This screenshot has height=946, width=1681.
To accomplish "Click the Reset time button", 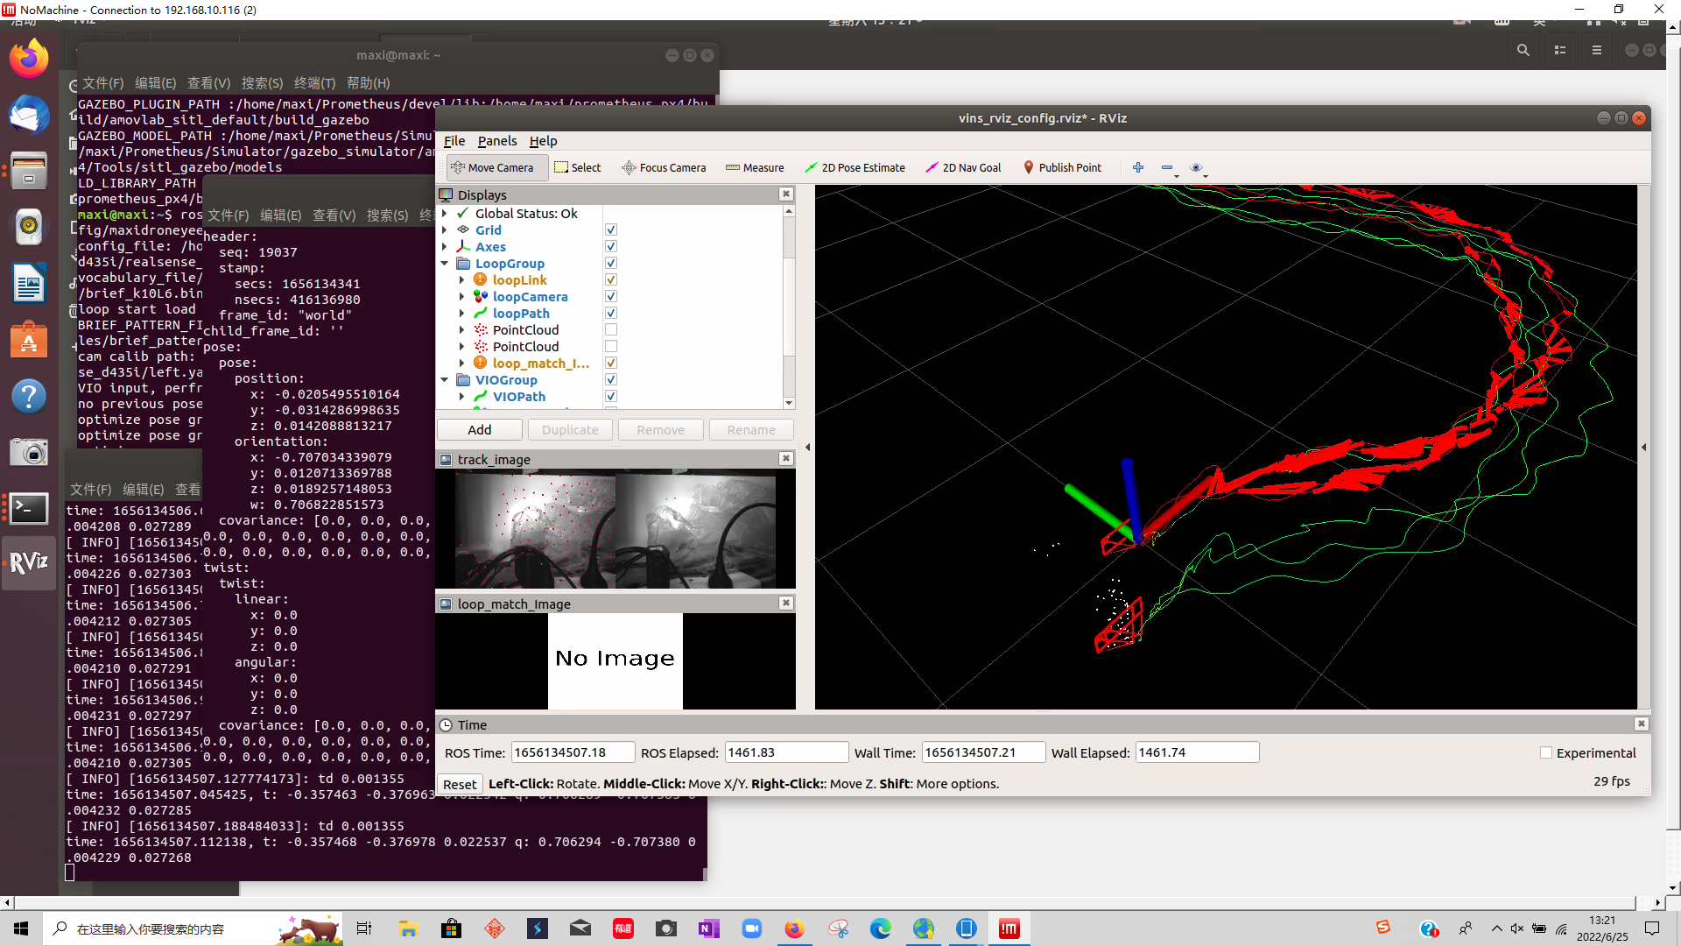I will pyautogui.click(x=460, y=784).
